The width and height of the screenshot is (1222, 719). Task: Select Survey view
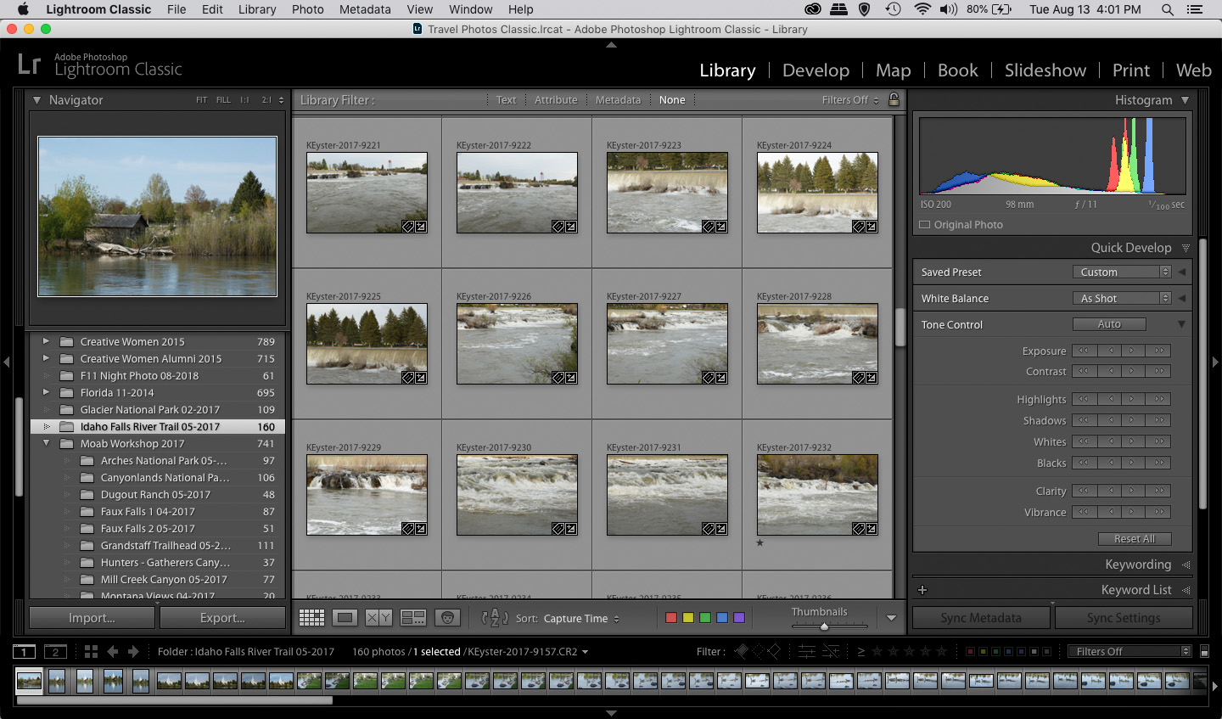tap(413, 617)
